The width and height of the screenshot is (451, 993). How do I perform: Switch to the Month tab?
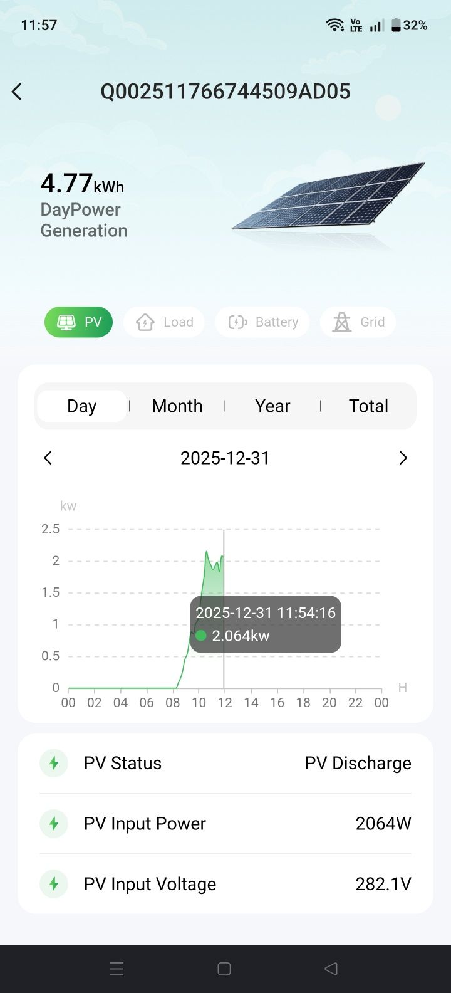177,406
